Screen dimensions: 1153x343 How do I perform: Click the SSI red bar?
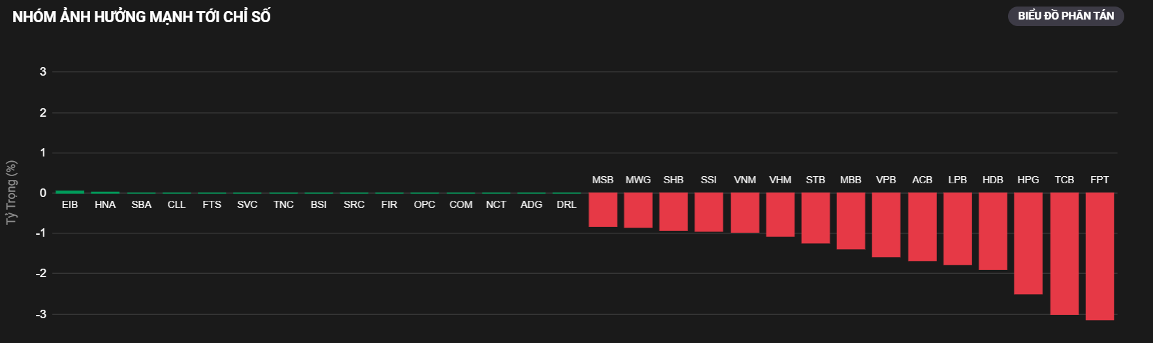[x=708, y=213]
